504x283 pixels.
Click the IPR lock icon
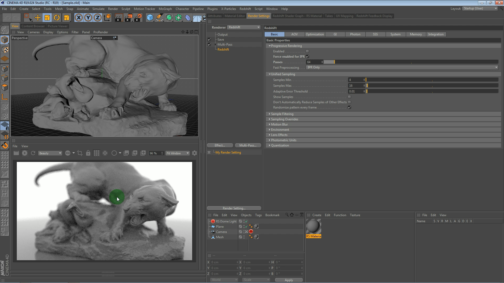click(88, 153)
